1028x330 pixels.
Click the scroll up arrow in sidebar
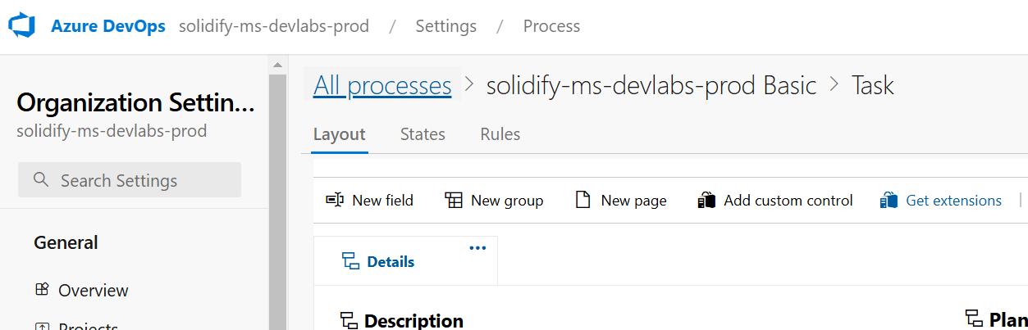(x=277, y=64)
